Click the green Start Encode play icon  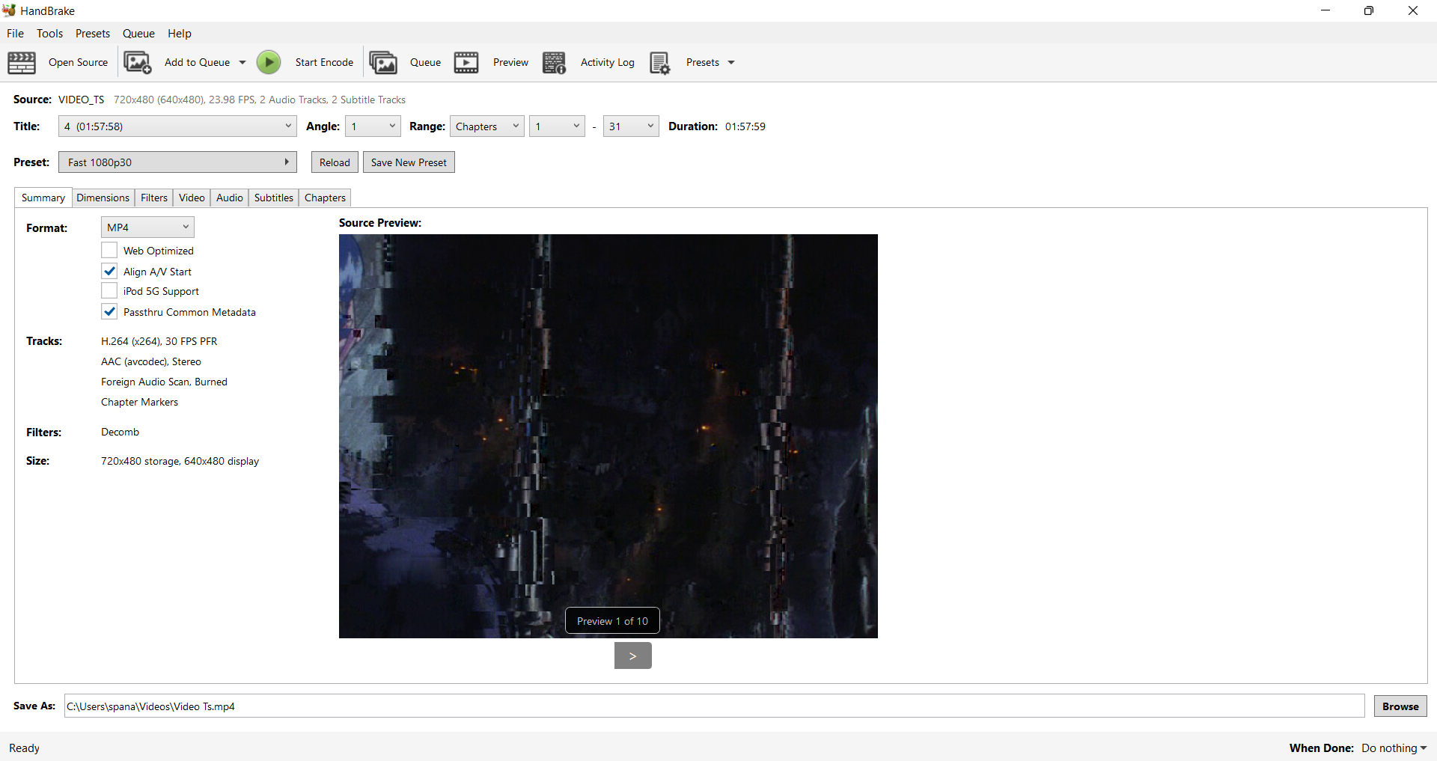(269, 62)
